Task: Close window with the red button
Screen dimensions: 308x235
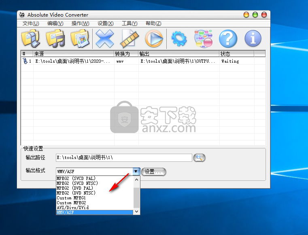Action: [264, 15]
